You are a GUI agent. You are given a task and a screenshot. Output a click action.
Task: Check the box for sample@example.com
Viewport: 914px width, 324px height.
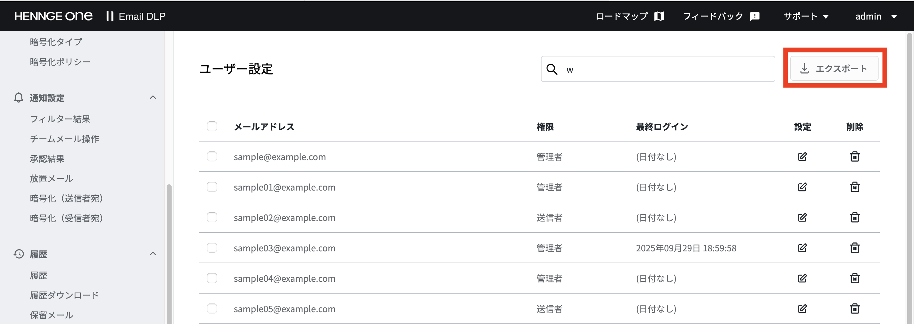(x=212, y=156)
